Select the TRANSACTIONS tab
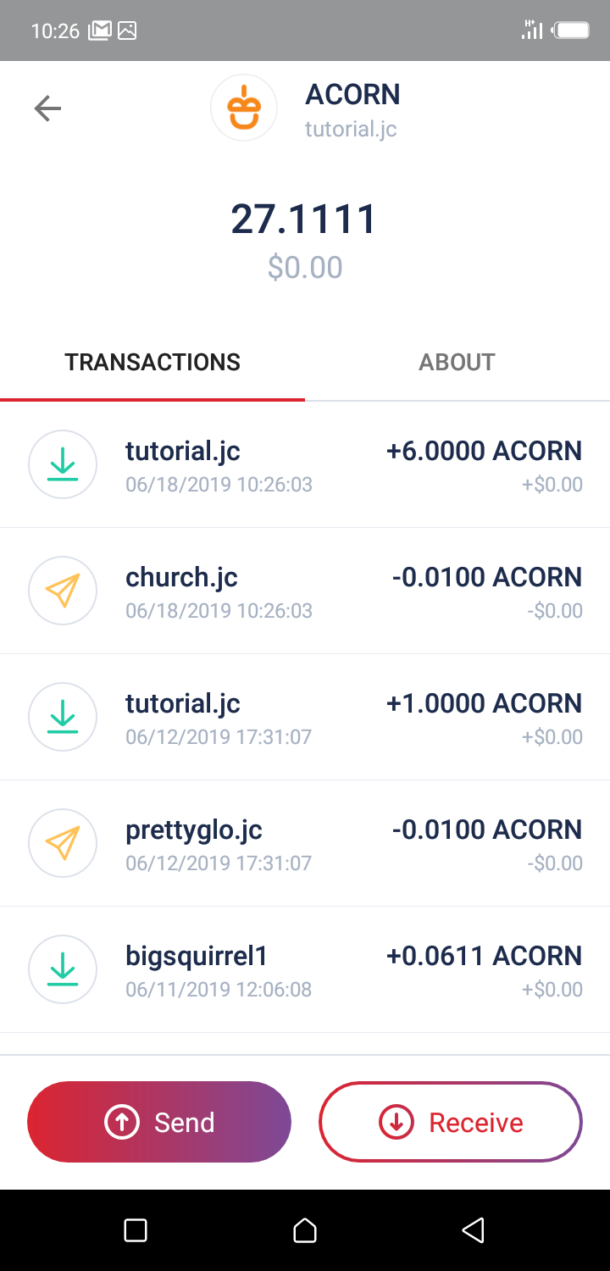 pyautogui.click(x=152, y=363)
